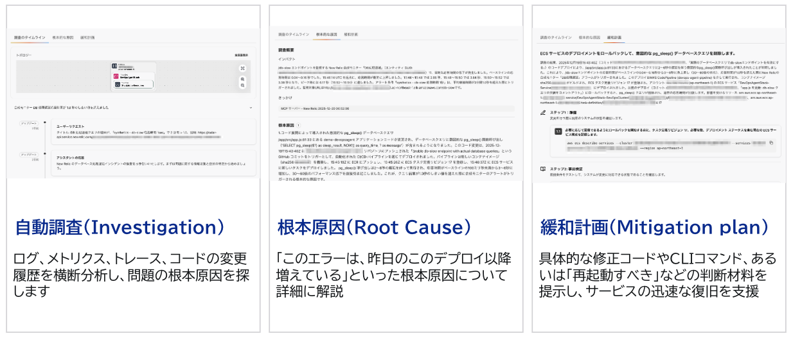Image resolution: width=793 pixels, height=338 pixels.
Task: Copy the aws ecs describe-services command
Action: pos(771,142)
